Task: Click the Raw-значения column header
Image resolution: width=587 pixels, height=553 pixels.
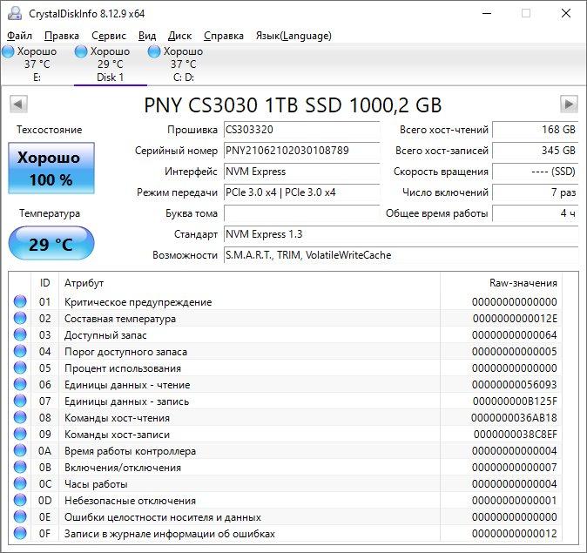Action: click(523, 283)
